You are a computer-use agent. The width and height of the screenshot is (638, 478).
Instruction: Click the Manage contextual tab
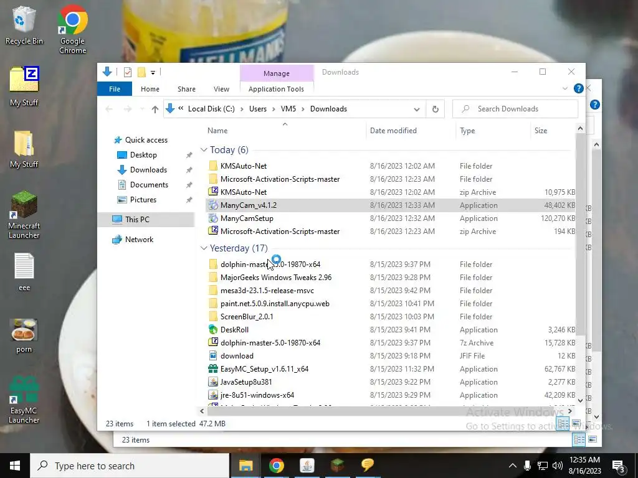click(x=276, y=73)
